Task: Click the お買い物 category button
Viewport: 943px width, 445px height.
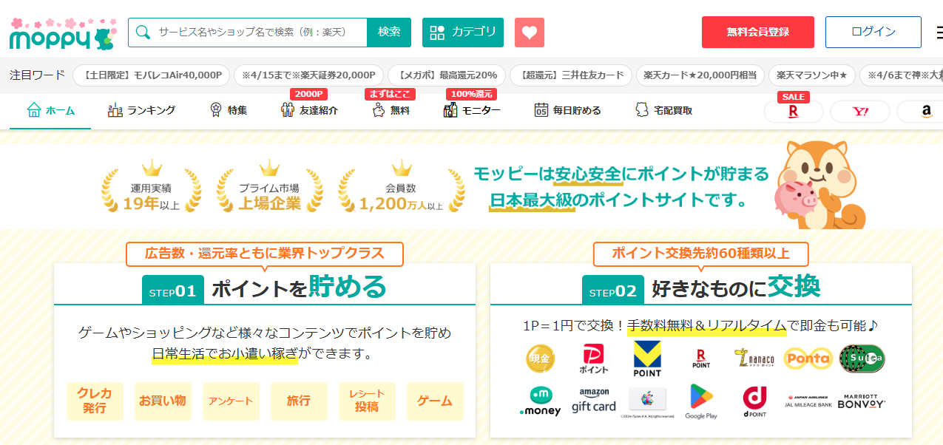Action: [163, 401]
